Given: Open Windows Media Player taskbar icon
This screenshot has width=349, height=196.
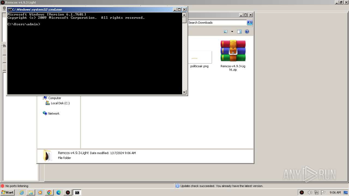Looking at the screenshot, I should [x=40, y=192].
